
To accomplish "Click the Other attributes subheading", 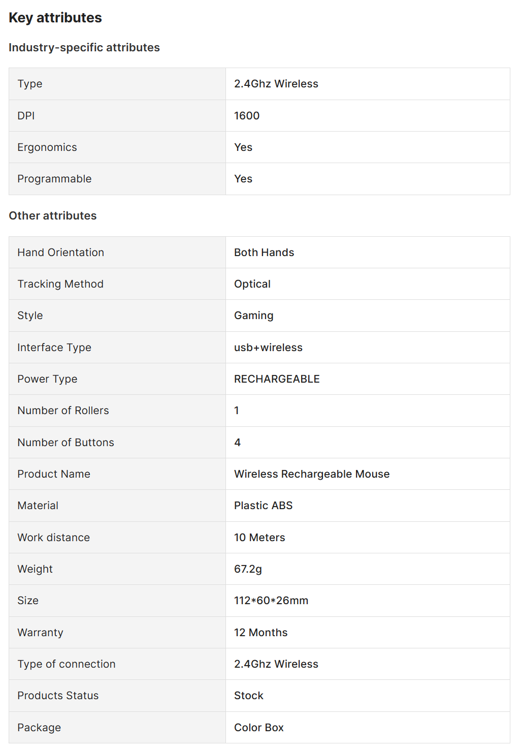I will pyautogui.click(x=53, y=216).
